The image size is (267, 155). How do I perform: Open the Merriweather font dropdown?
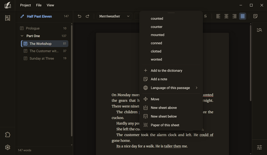pos(114,16)
